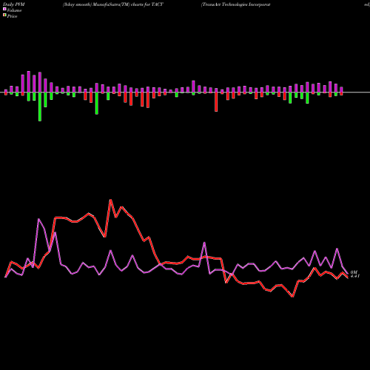Click the Price legend swatch
Screen dimensions: 370x370
pos(4,16)
